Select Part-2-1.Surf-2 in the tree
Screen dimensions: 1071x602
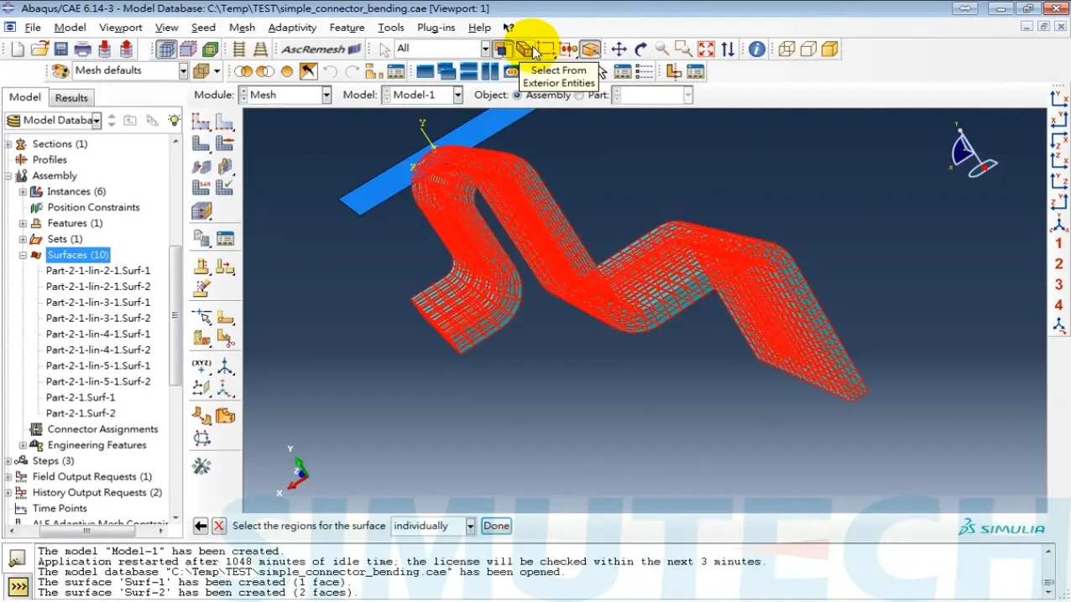(x=81, y=413)
